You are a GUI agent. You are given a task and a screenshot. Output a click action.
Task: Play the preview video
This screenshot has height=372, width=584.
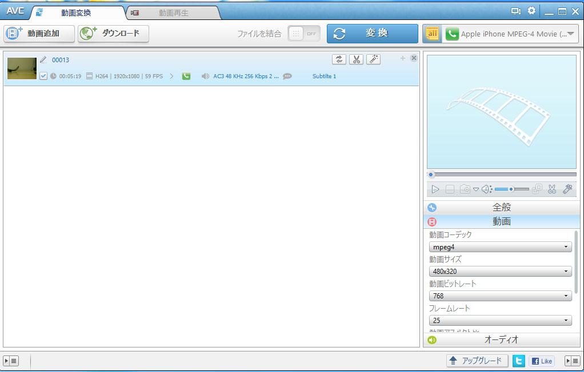pyautogui.click(x=435, y=189)
